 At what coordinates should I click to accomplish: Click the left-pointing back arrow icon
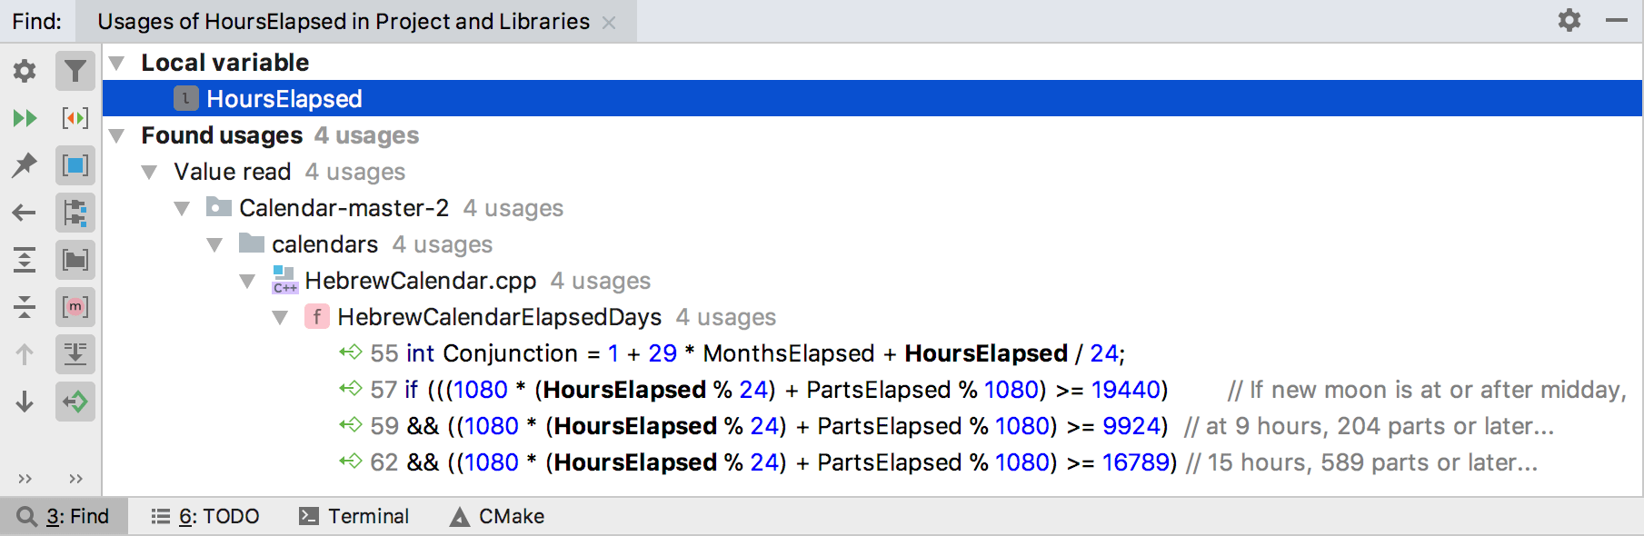25,213
